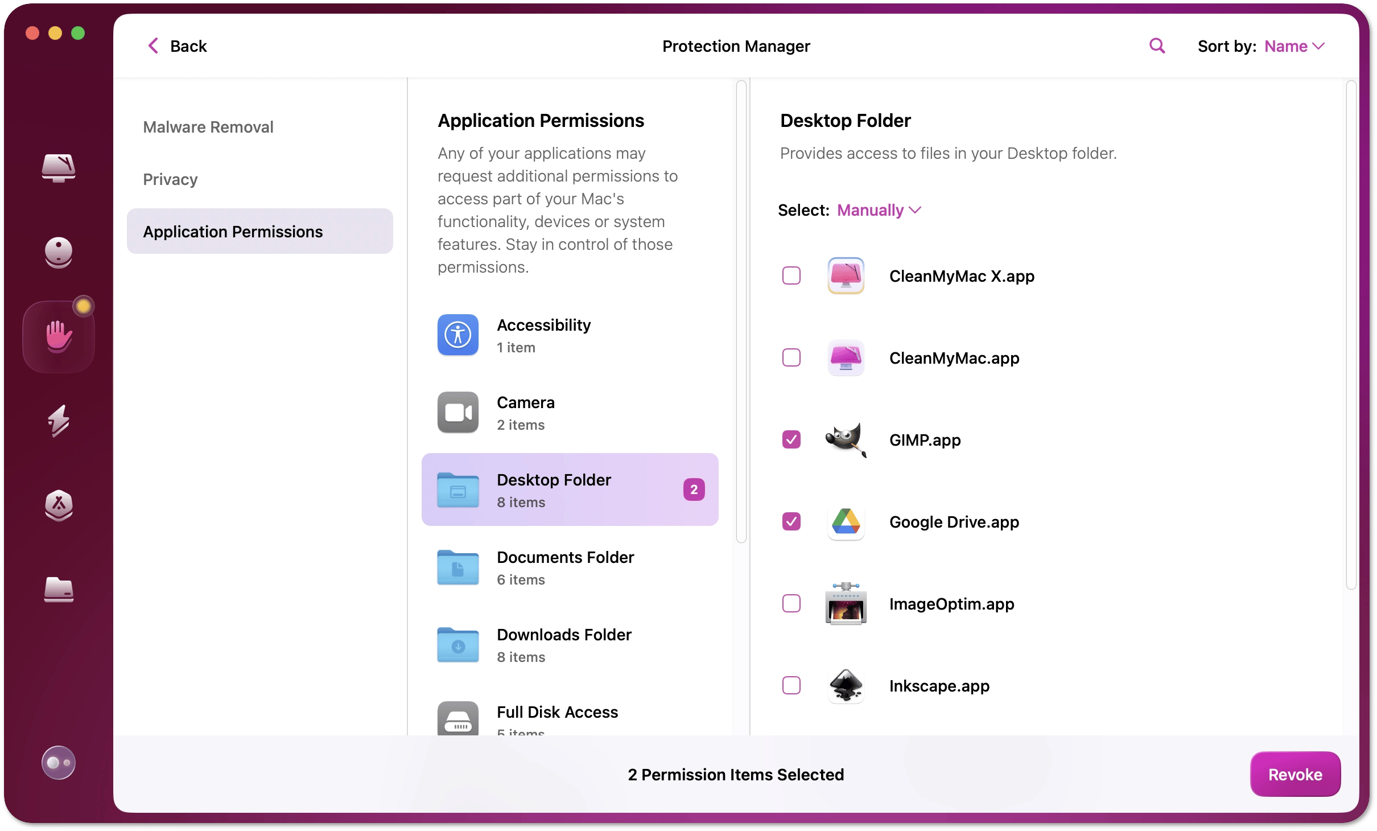Click the Protection Manager title
Screen dimensions: 1377x831
point(736,46)
